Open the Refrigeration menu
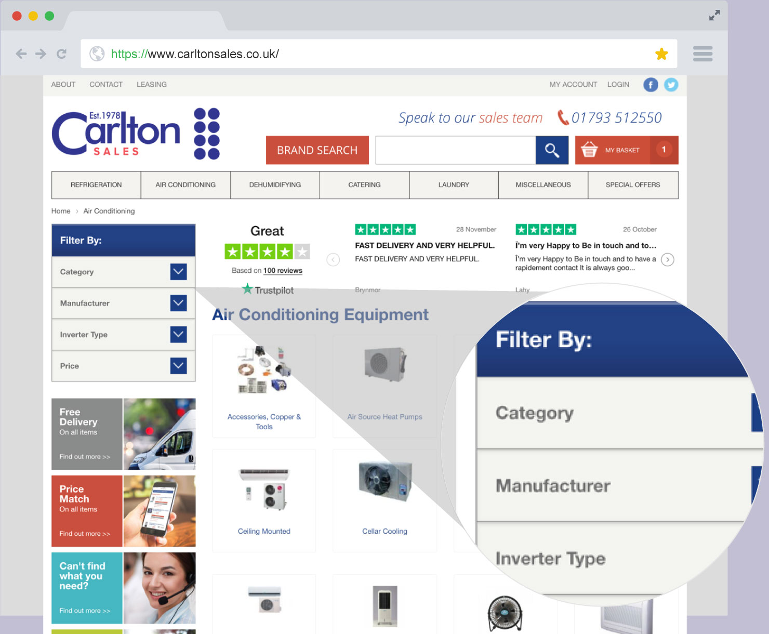This screenshot has height=634, width=769. 96,185
